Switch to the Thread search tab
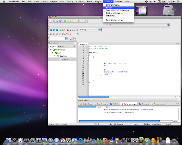 click(x=158, y=104)
